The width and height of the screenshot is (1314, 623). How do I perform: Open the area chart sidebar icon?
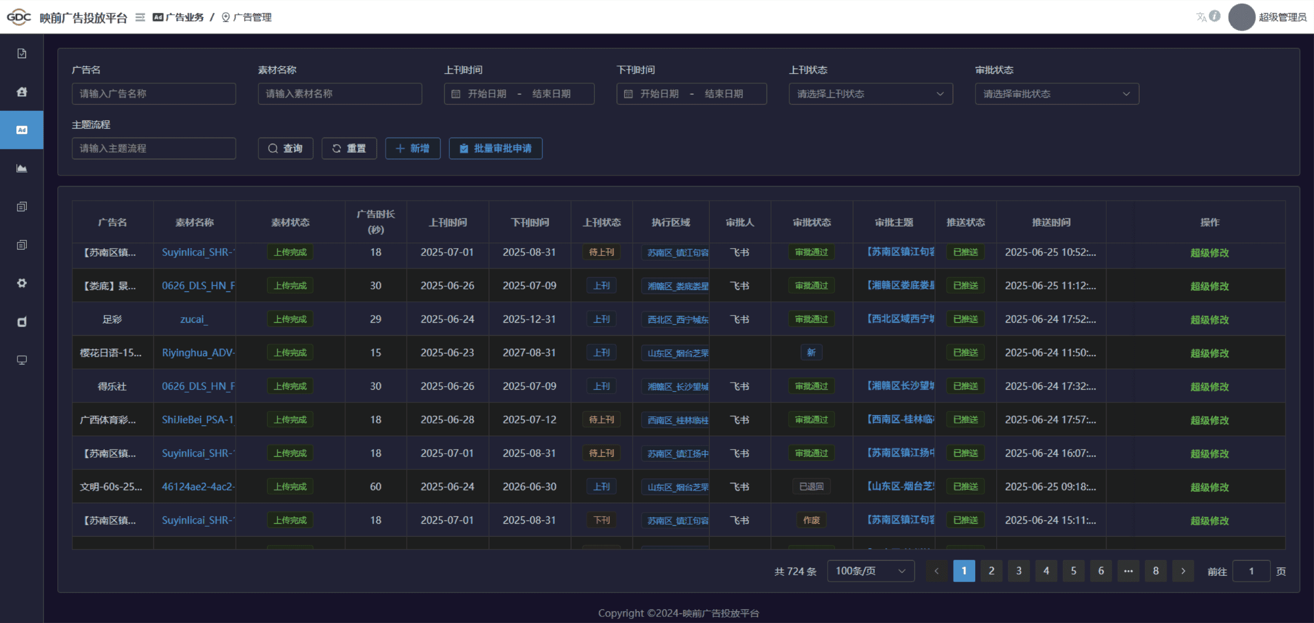click(x=22, y=168)
